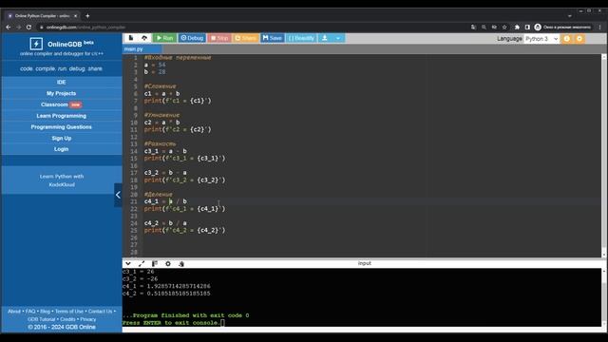Viewport: 608px width, 342px height.
Task: Open the download options dropdown arrow
Action: click(x=338, y=38)
